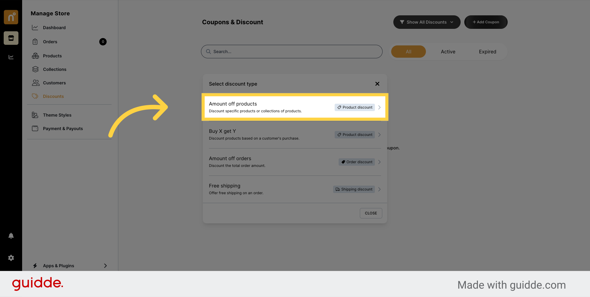Screen dimensions: 590x297
Task: Open the analytics chart icon in left rail
Action: click(x=11, y=57)
